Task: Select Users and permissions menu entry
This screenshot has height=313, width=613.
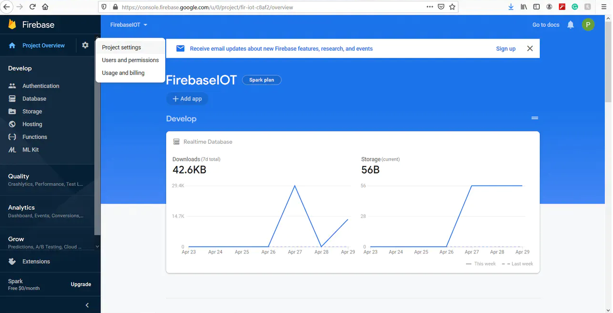Action: click(130, 60)
